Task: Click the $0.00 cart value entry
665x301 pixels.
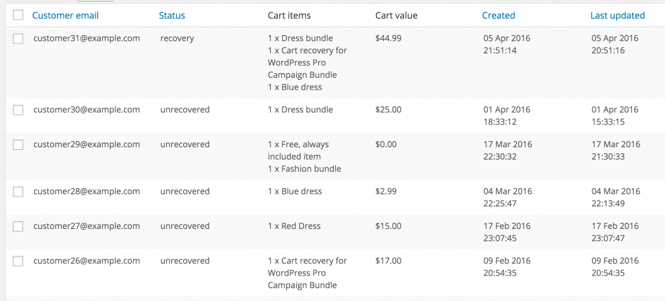Action: point(386,144)
